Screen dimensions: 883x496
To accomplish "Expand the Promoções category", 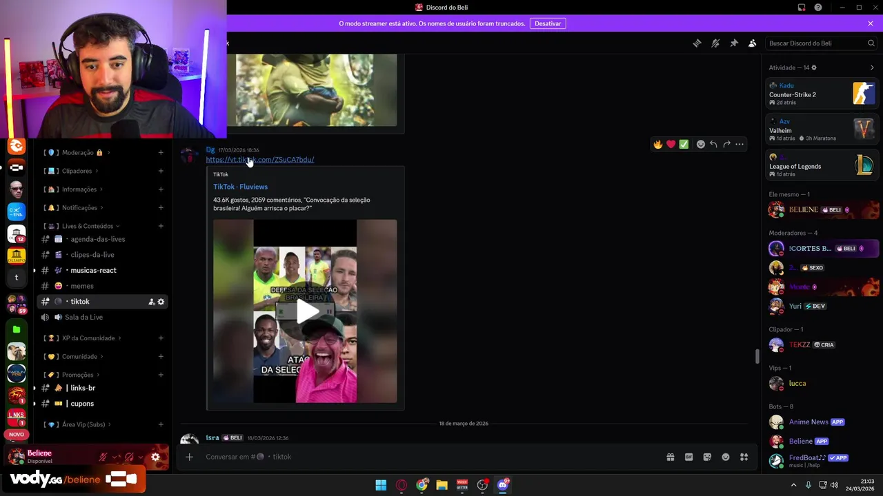I will coord(72,375).
